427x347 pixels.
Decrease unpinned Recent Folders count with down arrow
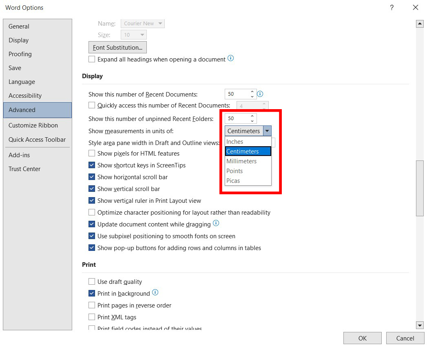point(252,121)
